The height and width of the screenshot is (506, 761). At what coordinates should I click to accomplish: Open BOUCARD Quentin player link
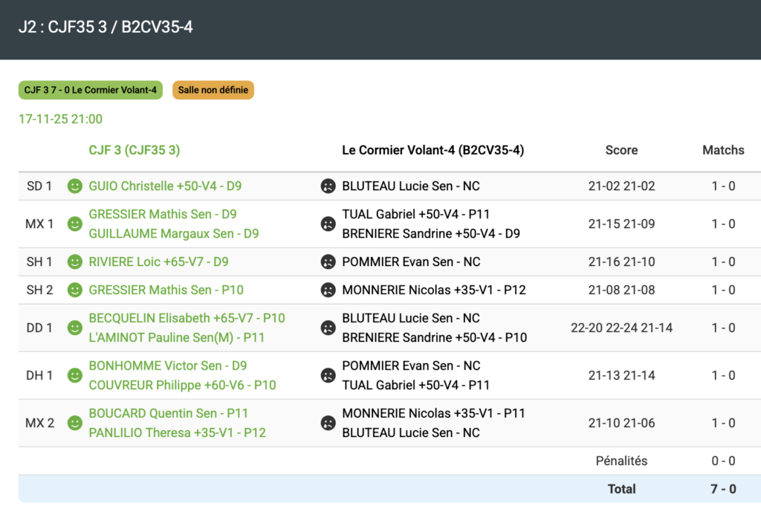coord(168,413)
